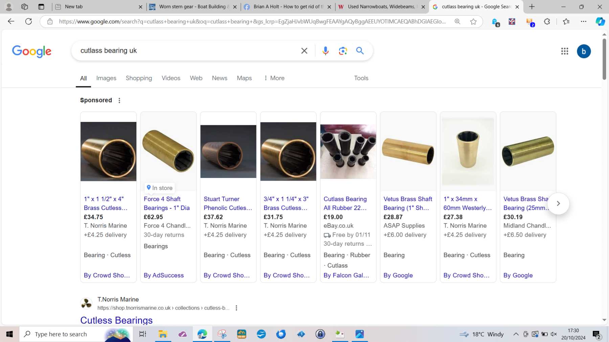Open the Cutless Bearings result link
This screenshot has width=609, height=342.
tap(116, 320)
